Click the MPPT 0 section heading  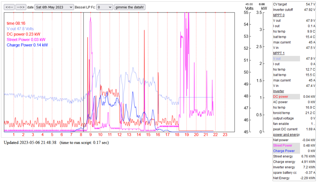279,15
